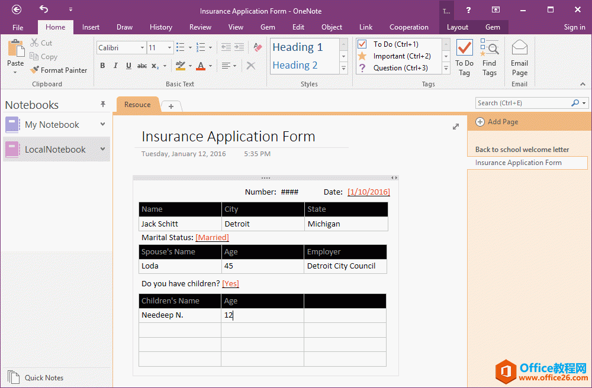Decrease the indent position
The height and width of the screenshot is (388, 592).
[x=226, y=47]
